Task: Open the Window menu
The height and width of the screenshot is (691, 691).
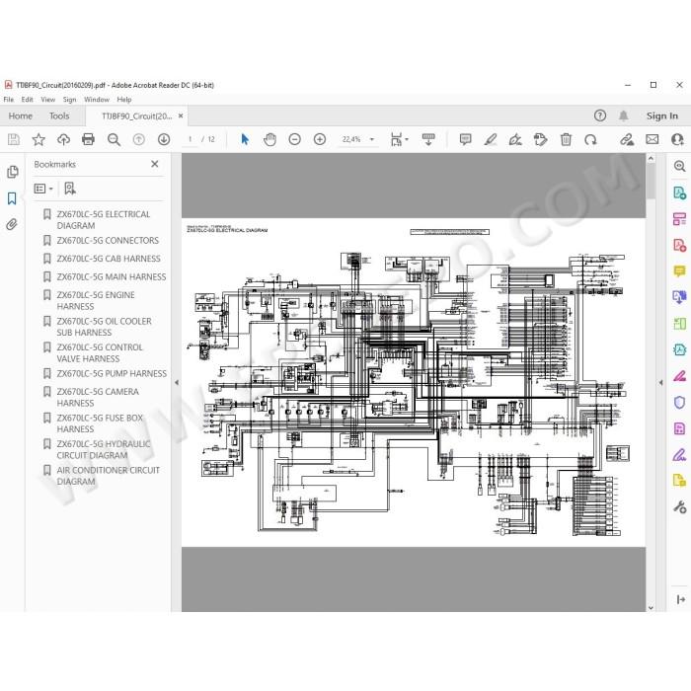Action: [97, 100]
